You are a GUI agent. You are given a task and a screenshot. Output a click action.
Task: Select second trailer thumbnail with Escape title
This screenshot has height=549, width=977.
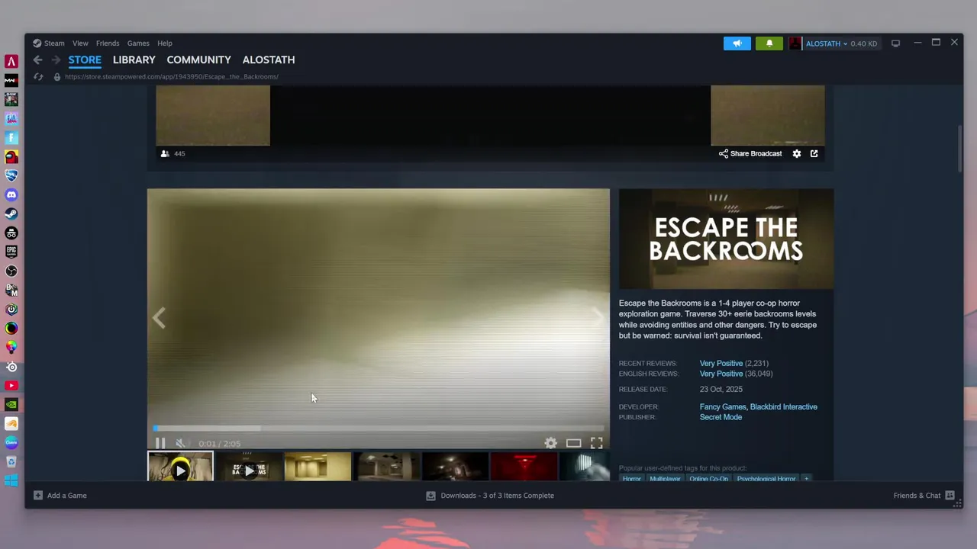[249, 467]
